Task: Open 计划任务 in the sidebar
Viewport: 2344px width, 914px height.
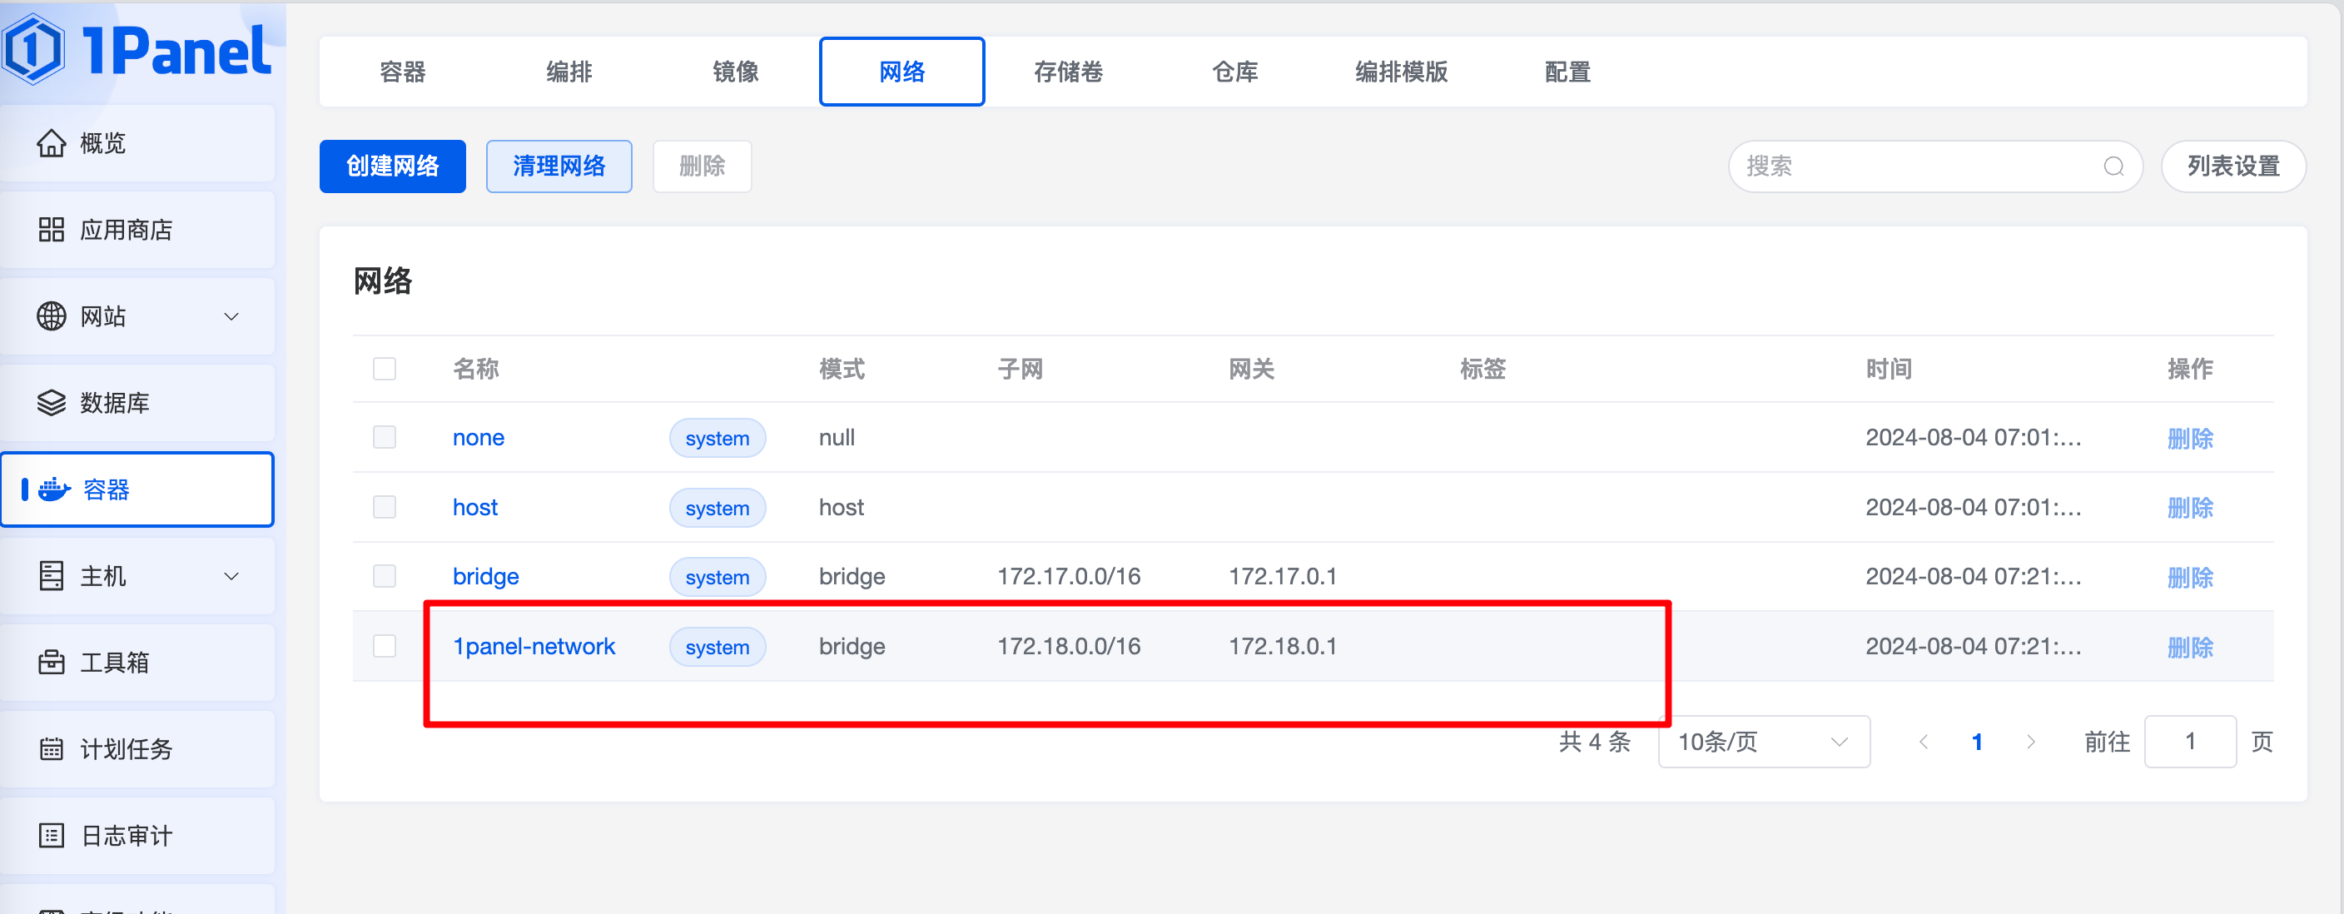Action: coord(137,749)
